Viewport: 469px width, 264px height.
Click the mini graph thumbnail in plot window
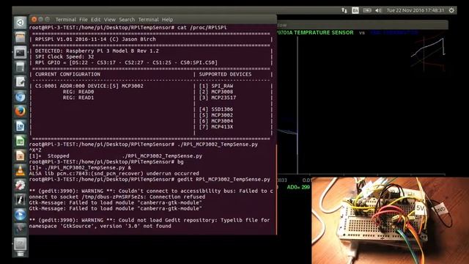pos(428,54)
